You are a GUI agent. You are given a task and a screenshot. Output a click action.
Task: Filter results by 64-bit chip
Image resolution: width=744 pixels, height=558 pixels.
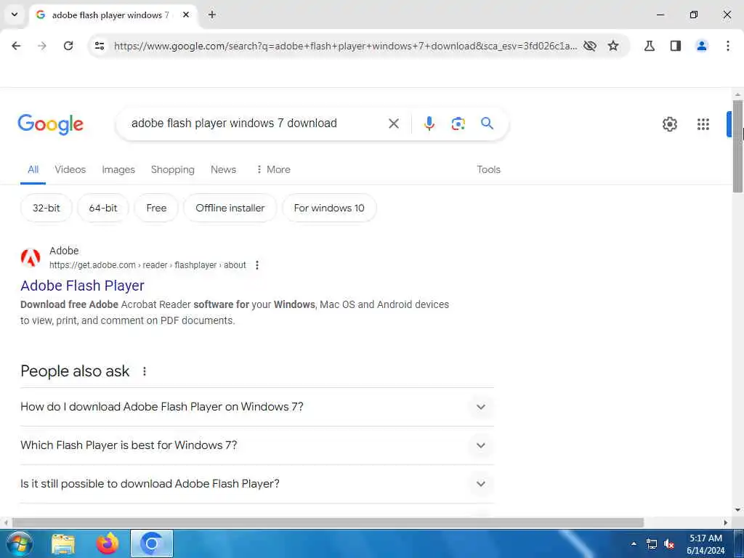point(103,208)
